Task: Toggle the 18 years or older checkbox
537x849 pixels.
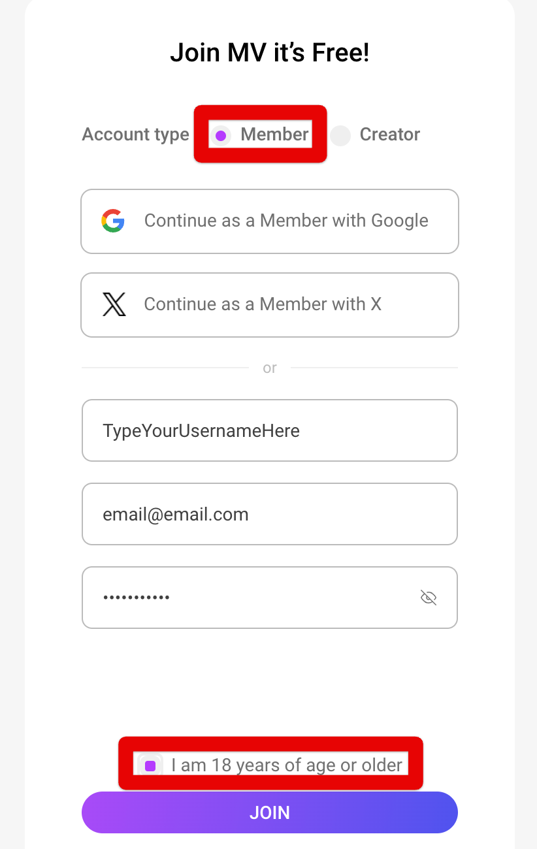Action: click(150, 765)
